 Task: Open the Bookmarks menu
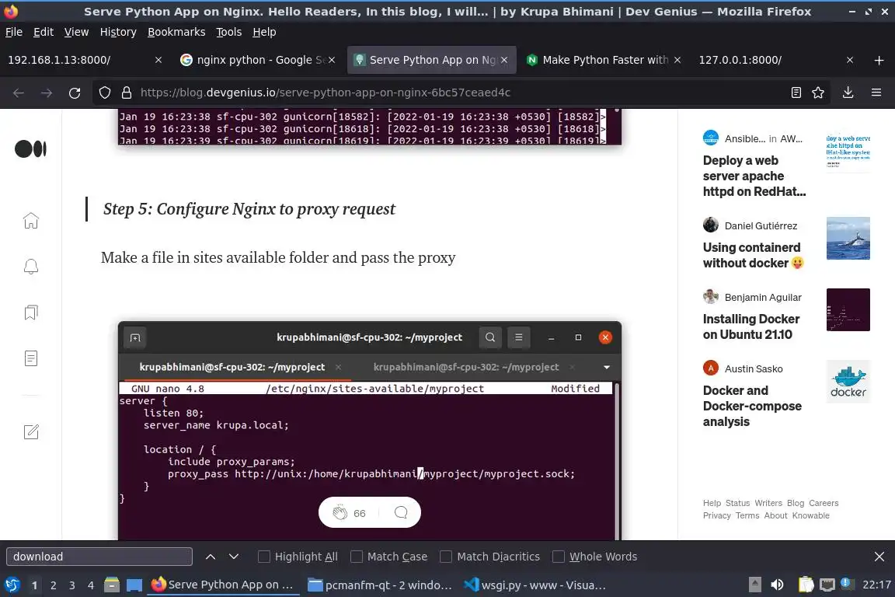point(176,32)
